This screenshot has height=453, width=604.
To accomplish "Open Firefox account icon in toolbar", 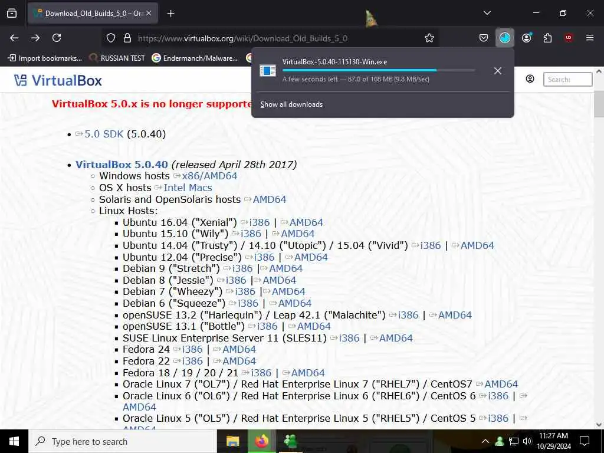I will pyautogui.click(x=526, y=38).
